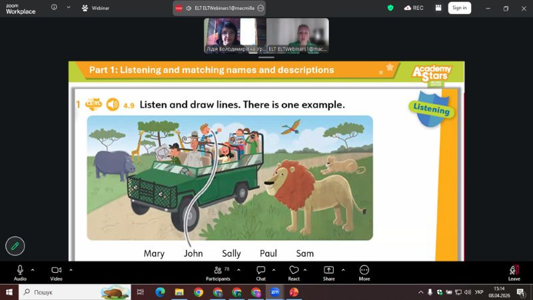The image size is (533, 300).
Task: Expand the Video options arrow
Action: (x=71, y=270)
